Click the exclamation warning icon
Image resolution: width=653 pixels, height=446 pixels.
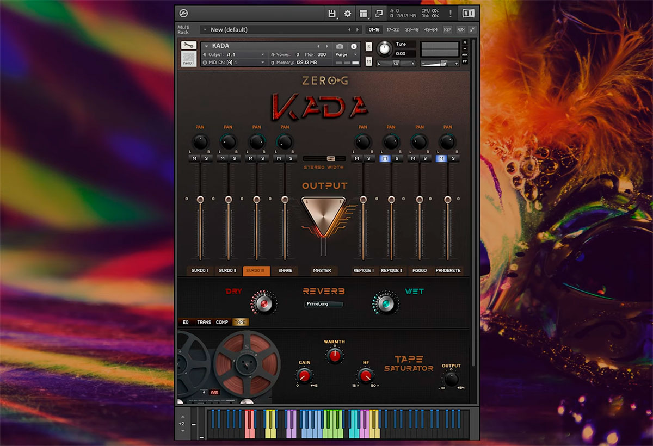click(x=451, y=14)
